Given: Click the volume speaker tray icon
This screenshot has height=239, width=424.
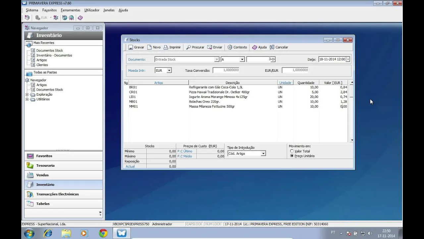Looking at the screenshot, I should 370,233.
